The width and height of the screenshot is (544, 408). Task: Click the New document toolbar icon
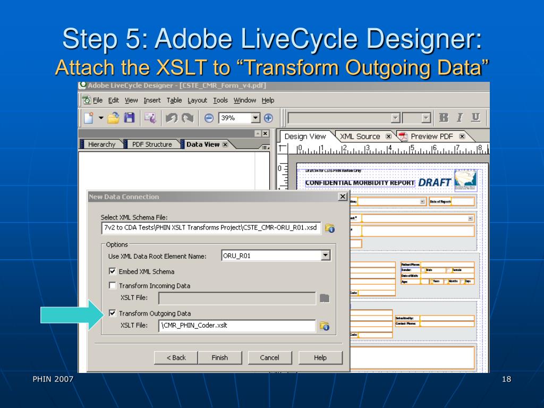(x=89, y=118)
